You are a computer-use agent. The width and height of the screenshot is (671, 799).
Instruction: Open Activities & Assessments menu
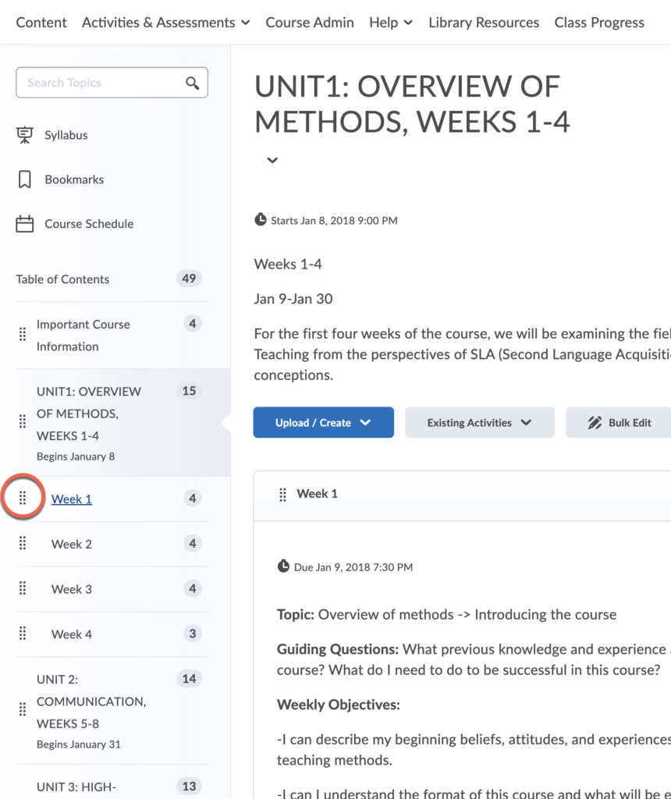click(165, 23)
